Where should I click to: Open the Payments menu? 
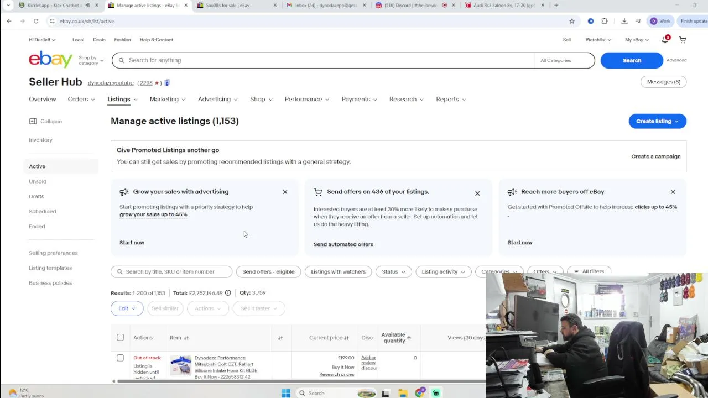point(360,99)
